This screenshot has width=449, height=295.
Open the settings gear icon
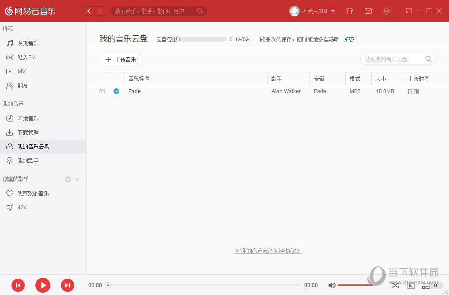click(386, 11)
